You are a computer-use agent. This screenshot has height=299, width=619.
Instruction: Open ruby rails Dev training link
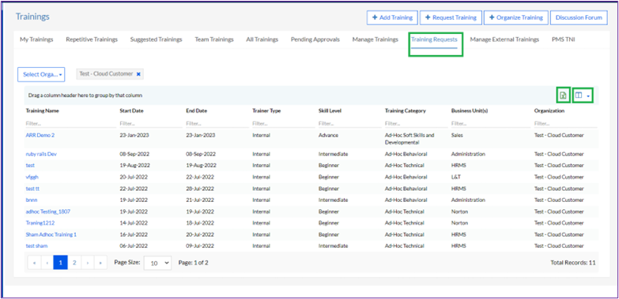pos(41,154)
